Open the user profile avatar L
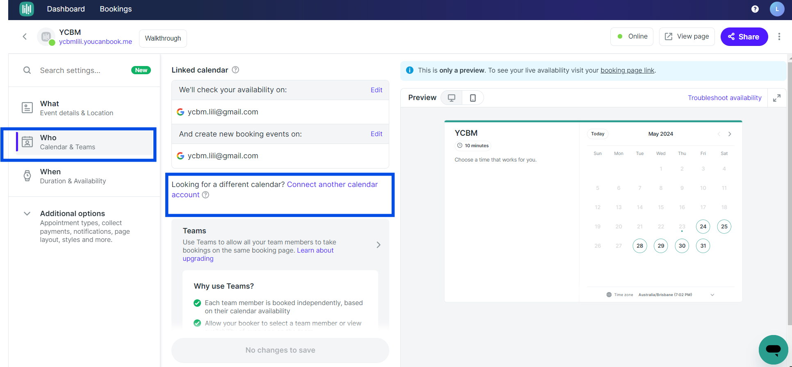792x367 pixels. coord(777,9)
